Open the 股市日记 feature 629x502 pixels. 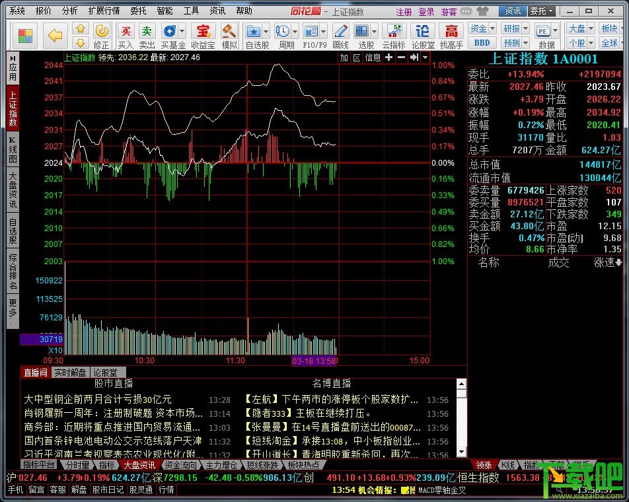pos(108,491)
